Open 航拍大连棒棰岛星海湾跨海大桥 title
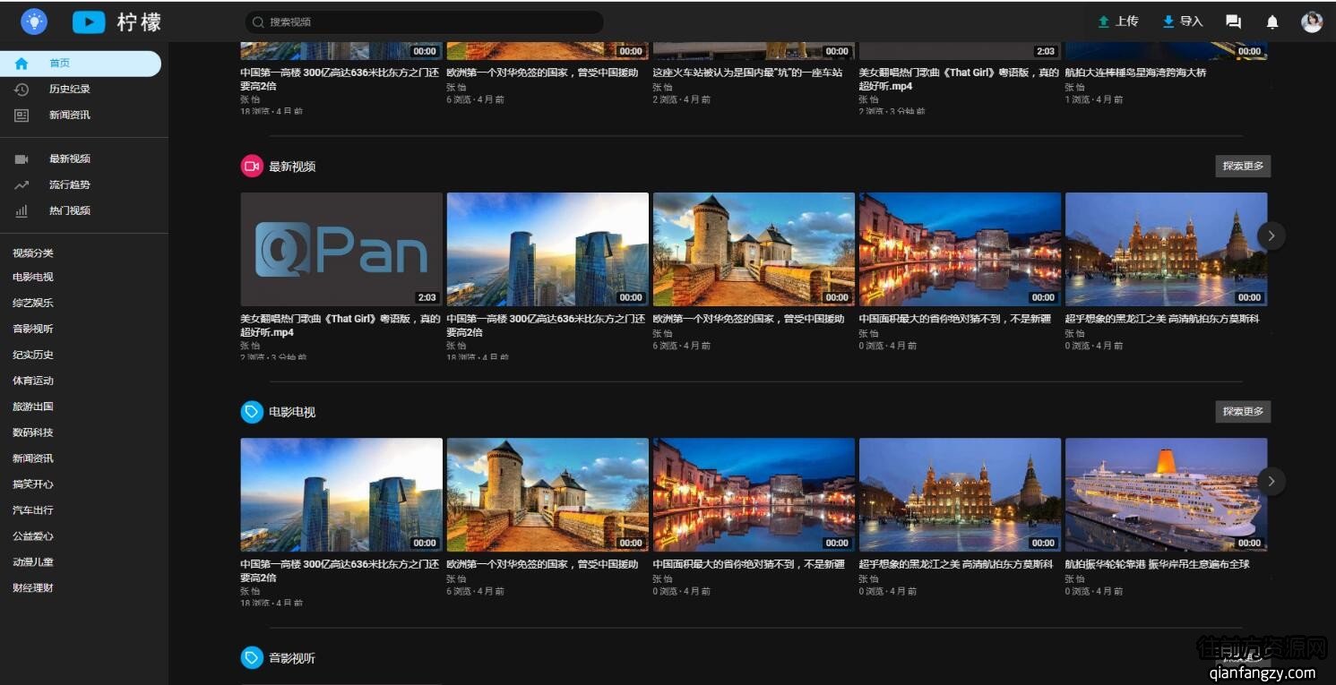The width and height of the screenshot is (1336, 685). [x=1135, y=73]
